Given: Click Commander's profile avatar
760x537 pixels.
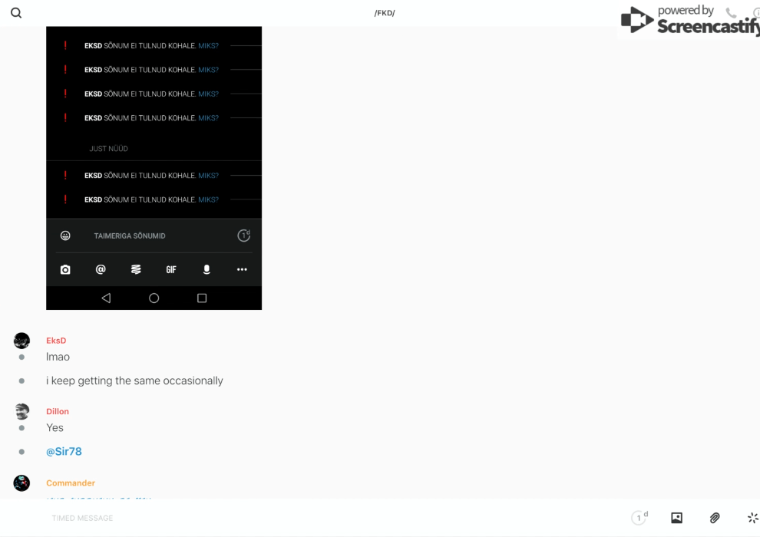Looking at the screenshot, I should pyautogui.click(x=21, y=483).
